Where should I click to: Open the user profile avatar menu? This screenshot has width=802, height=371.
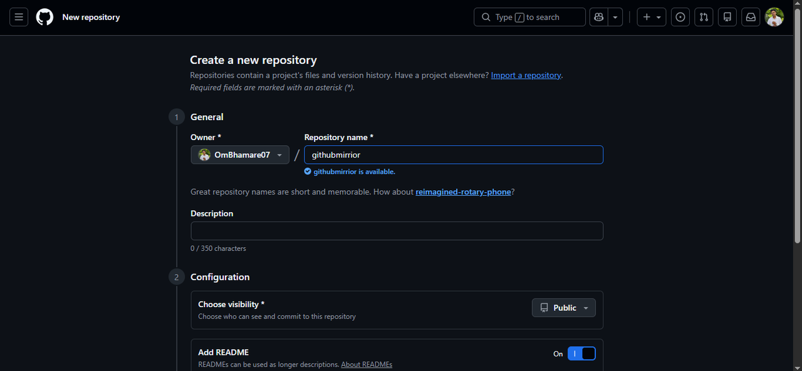pos(774,17)
